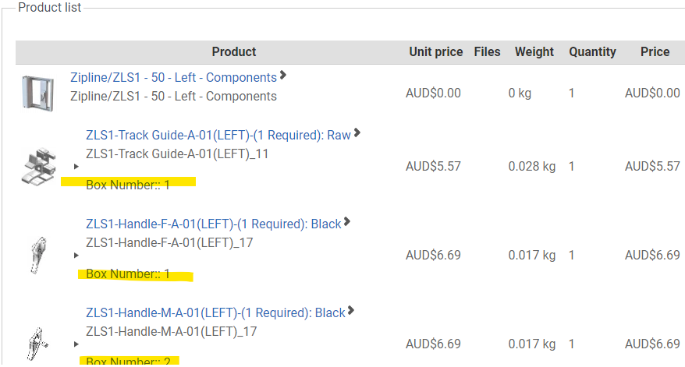Click chevron icon after Zipline Components link
The height and width of the screenshot is (367, 685).
(x=283, y=75)
